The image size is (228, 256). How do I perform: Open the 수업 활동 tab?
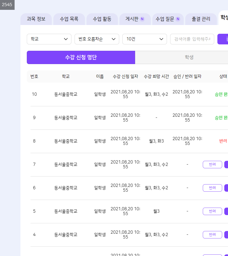(102, 19)
